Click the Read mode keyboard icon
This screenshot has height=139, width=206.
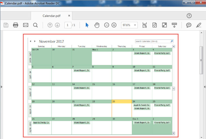click(x=174, y=25)
